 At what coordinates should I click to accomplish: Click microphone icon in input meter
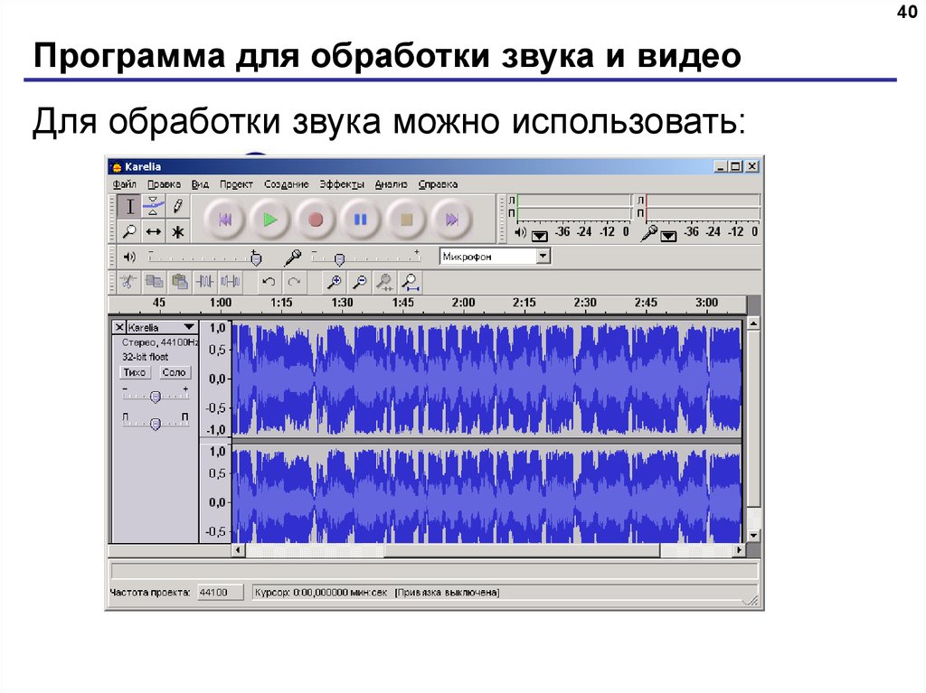(649, 232)
